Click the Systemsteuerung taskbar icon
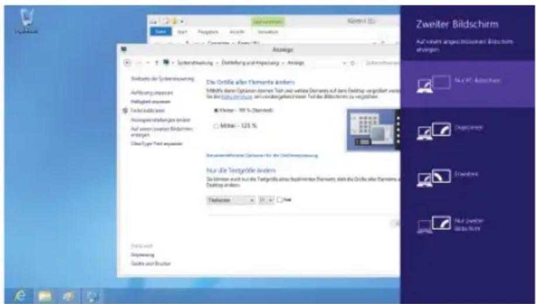Image resolution: width=536 pixels, height=304 pixels. (93, 295)
